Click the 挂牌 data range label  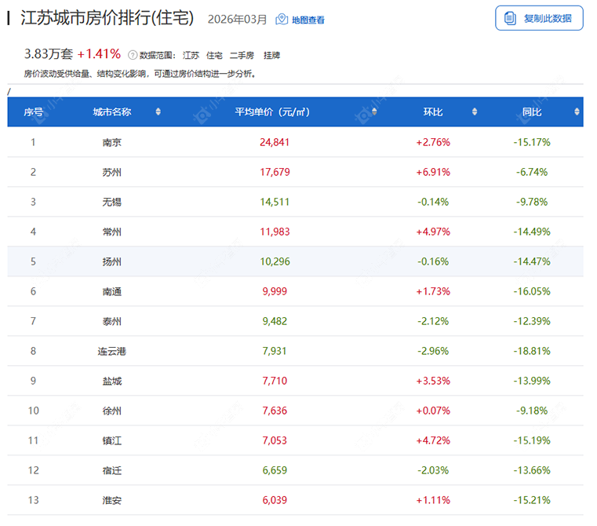click(x=272, y=56)
